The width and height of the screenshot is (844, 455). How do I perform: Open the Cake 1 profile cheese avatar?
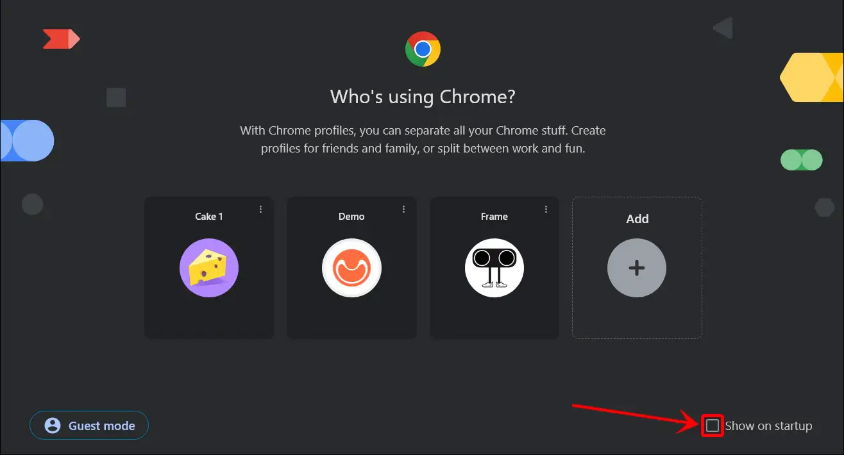click(x=209, y=268)
